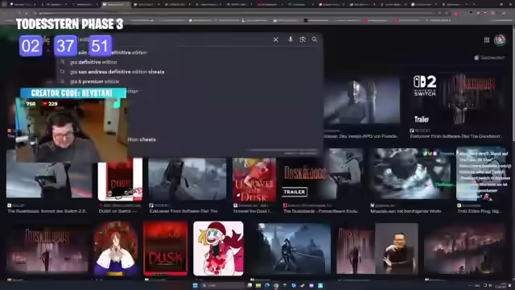Open the caption link 'The Duskbloods: Kommt das Switch 2-E...'
Image resolution: width=515 pixels, height=290 pixels.
click(47, 211)
